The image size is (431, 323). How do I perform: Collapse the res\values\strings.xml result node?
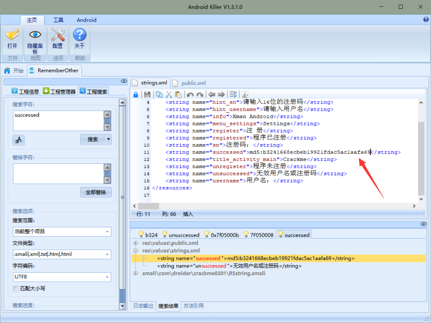tap(135, 250)
